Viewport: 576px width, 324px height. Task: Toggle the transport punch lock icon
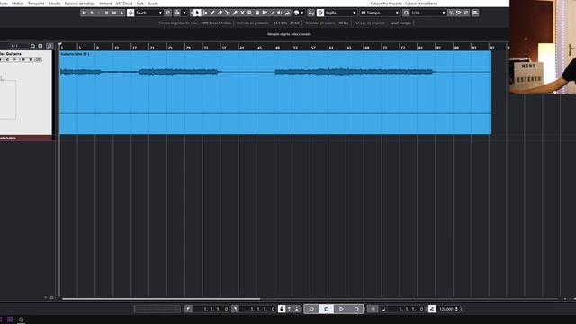pyautogui.click(x=282, y=309)
